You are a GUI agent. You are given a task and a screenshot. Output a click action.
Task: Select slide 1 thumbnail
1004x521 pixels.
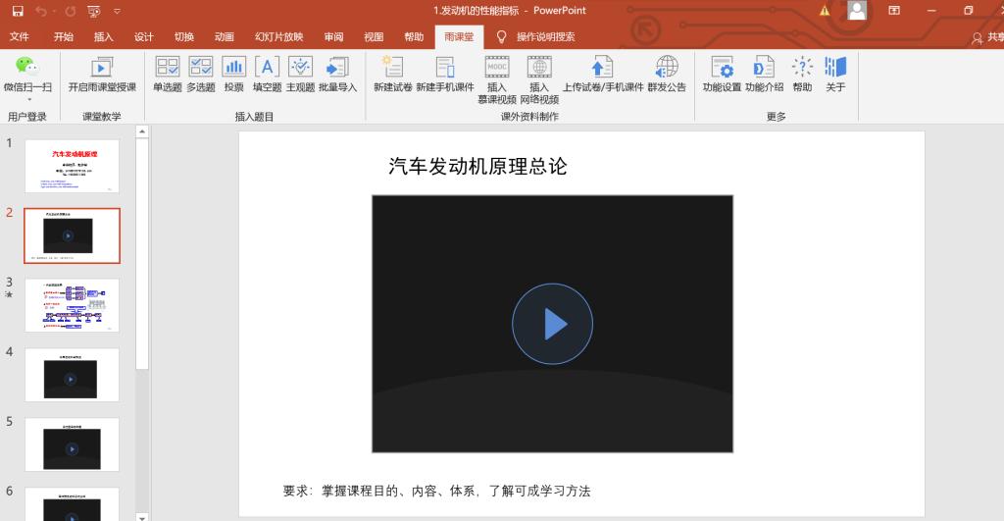(x=72, y=166)
